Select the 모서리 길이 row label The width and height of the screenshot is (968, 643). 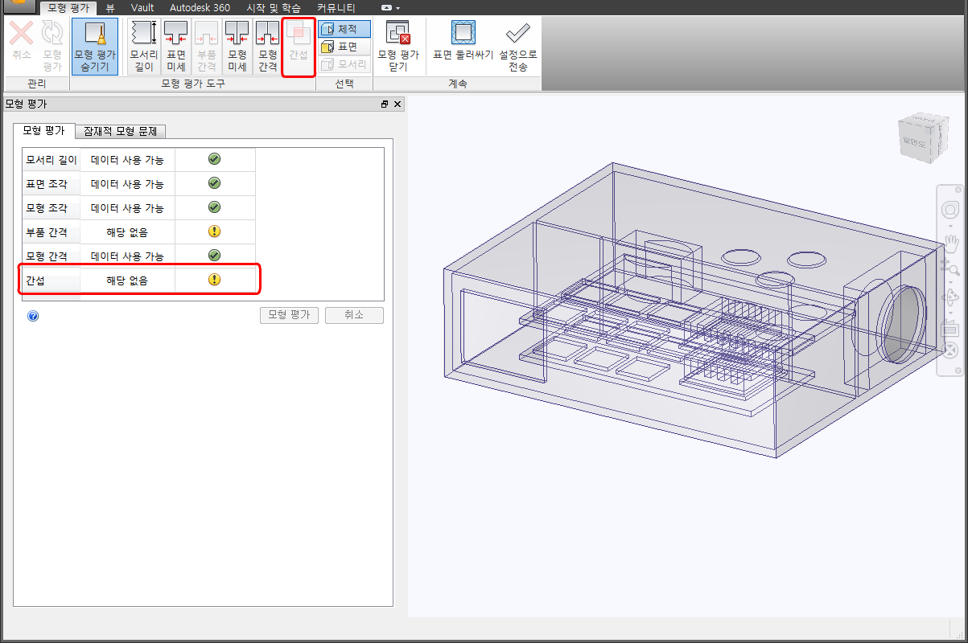51,160
